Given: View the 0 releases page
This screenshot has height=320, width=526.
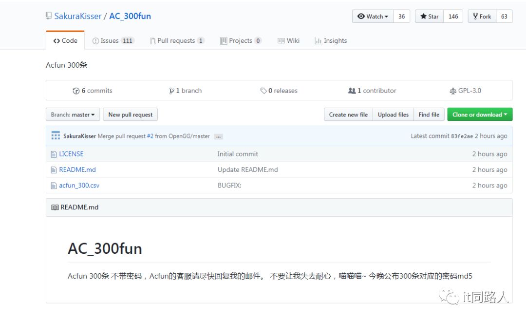Looking at the screenshot, I should coord(279,91).
